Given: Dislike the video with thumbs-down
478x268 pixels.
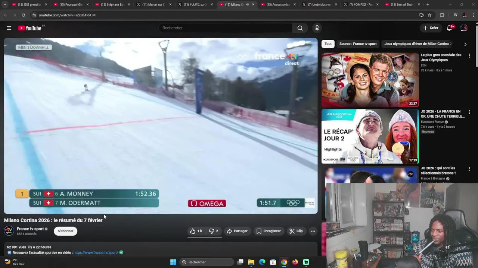Looking at the screenshot, I should coord(213,231).
